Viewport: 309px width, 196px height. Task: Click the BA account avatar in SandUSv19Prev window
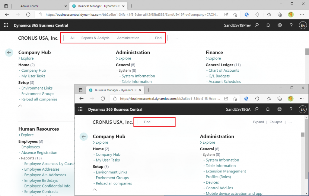[303, 25]
